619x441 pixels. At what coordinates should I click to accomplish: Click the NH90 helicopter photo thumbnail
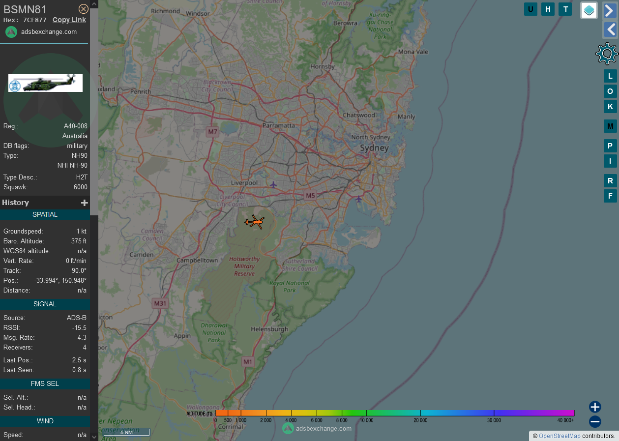click(x=45, y=83)
